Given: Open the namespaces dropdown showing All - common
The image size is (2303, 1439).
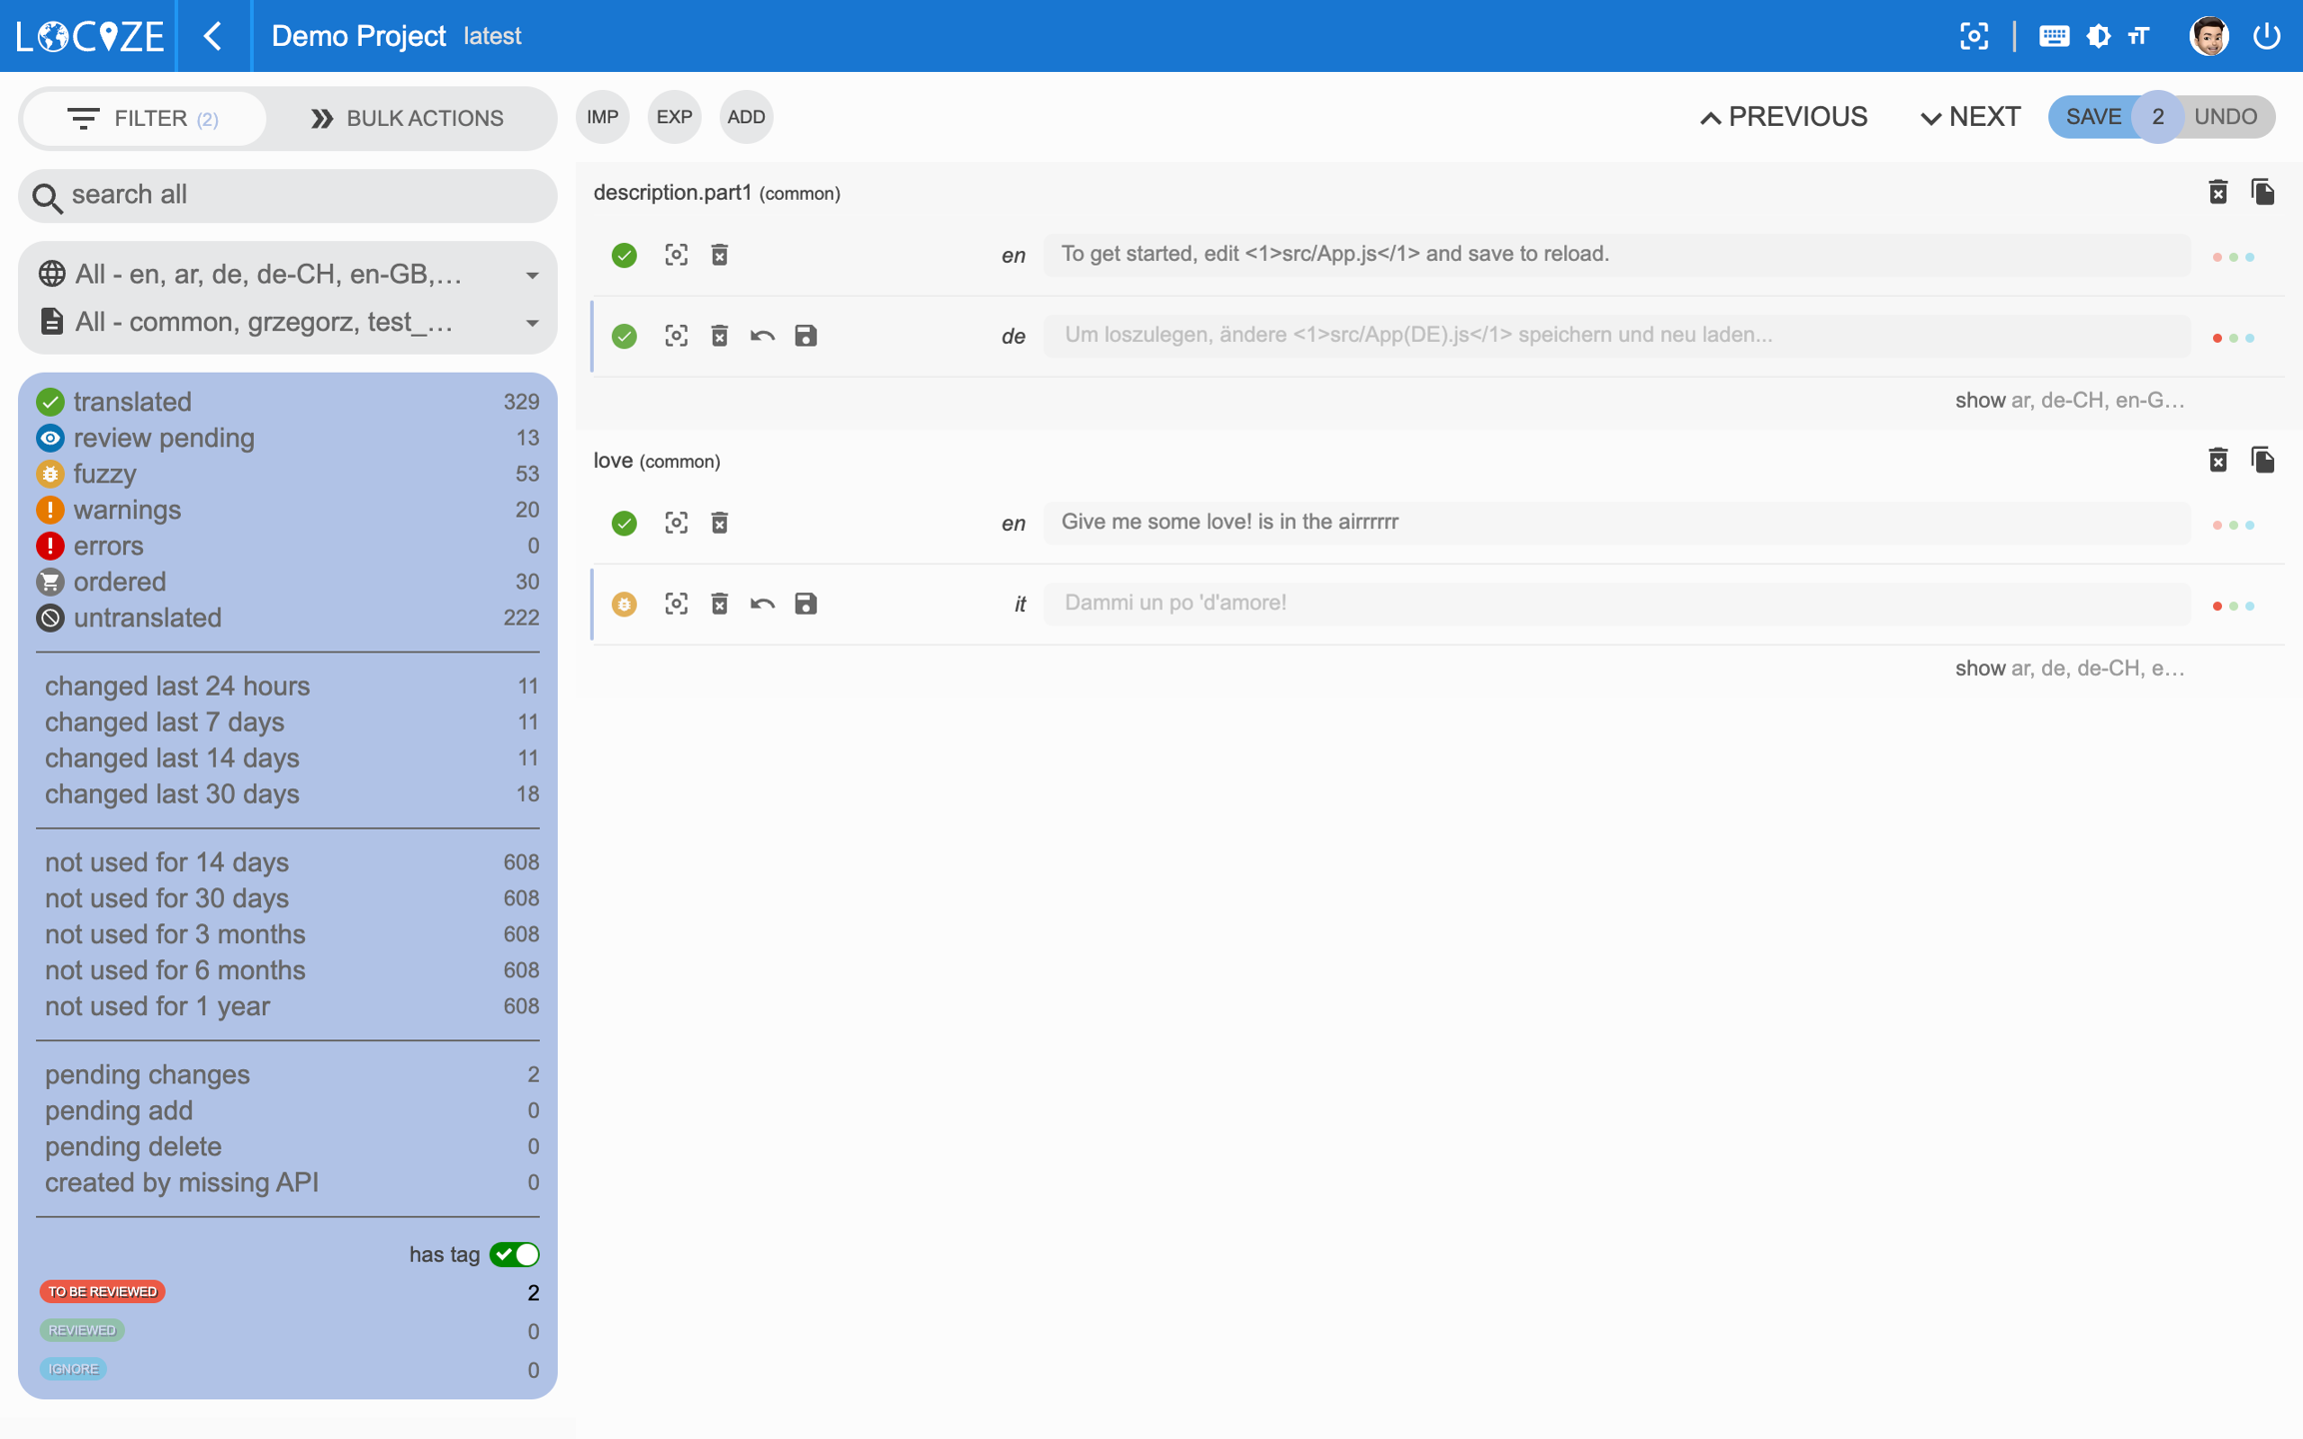Looking at the screenshot, I should [288, 322].
